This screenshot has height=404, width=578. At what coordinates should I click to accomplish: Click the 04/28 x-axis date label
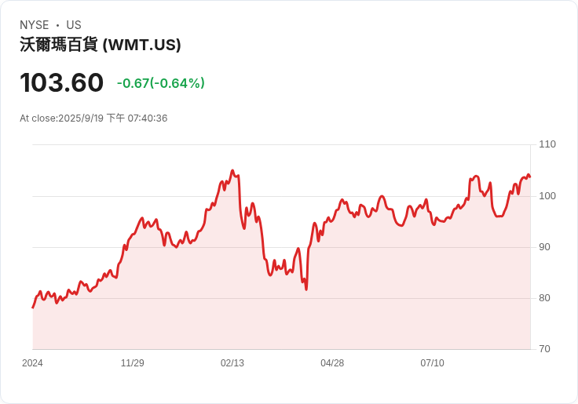click(332, 363)
